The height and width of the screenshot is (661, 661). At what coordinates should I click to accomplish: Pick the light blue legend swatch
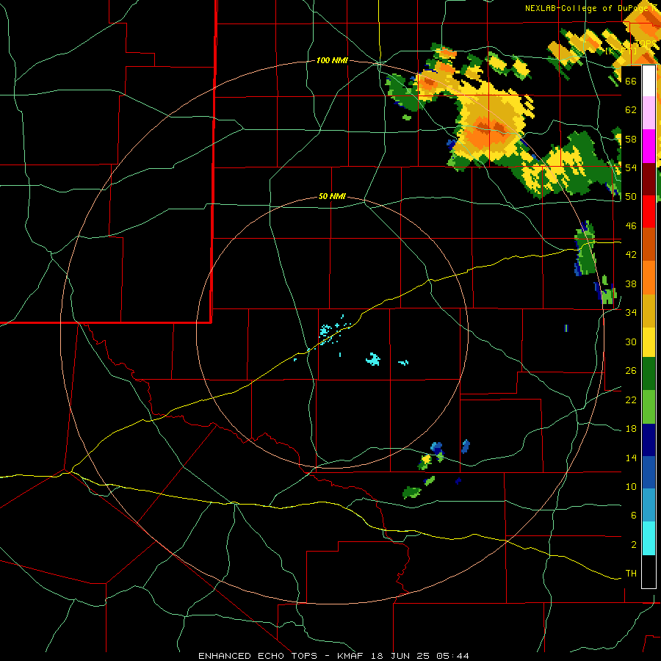pos(649,505)
